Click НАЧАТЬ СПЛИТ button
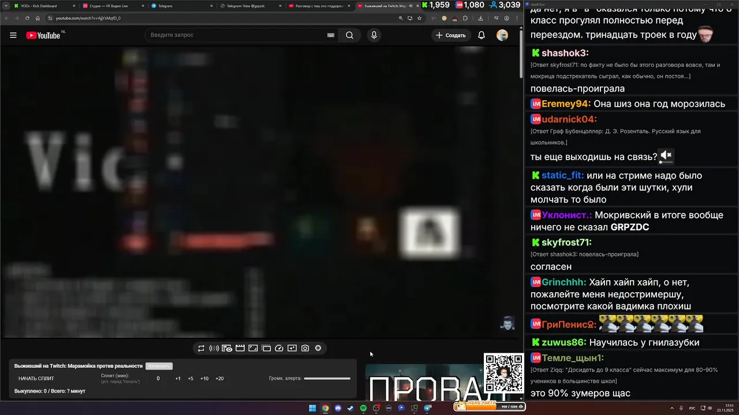This screenshot has height=415, width=739. click(36, 379)
